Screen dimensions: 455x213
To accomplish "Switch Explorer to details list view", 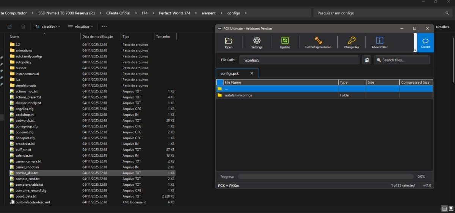I will (444, 209).
